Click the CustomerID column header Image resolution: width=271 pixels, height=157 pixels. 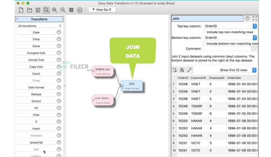[198, 78]
